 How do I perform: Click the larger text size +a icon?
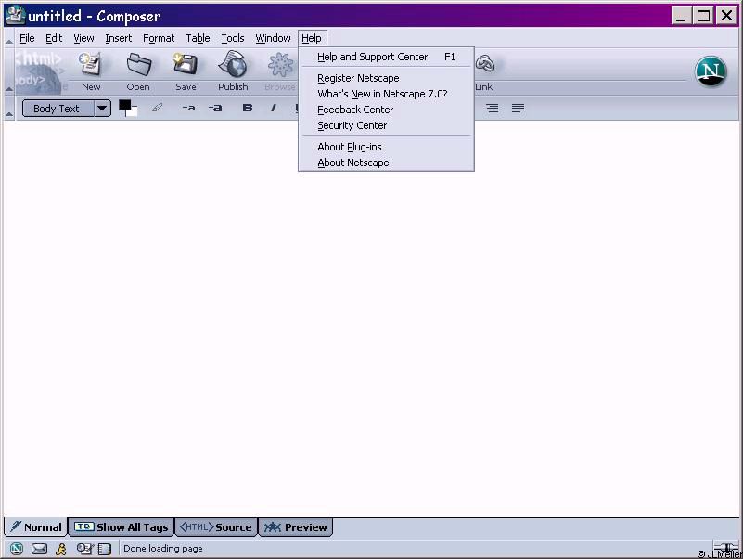[x=215, y=109]
